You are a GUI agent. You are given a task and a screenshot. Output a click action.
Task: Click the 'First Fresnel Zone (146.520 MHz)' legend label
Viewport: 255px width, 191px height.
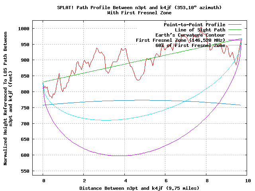(x=180, y=40)
